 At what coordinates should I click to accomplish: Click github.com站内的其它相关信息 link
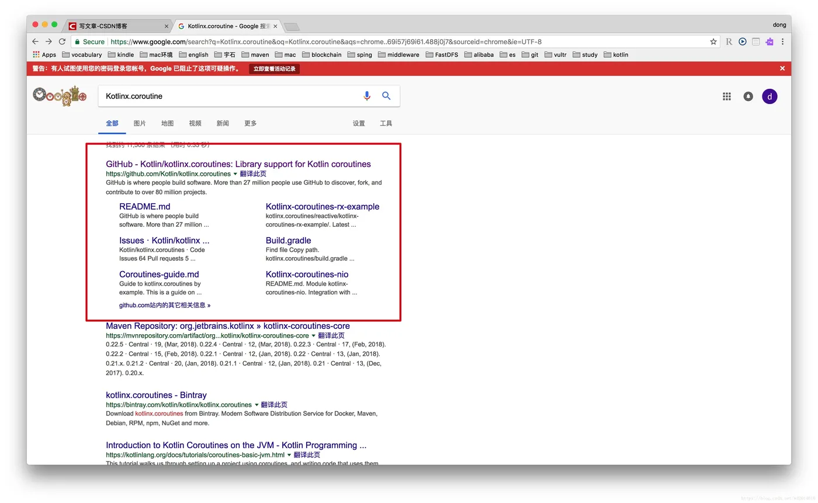[x=165, y=305]
